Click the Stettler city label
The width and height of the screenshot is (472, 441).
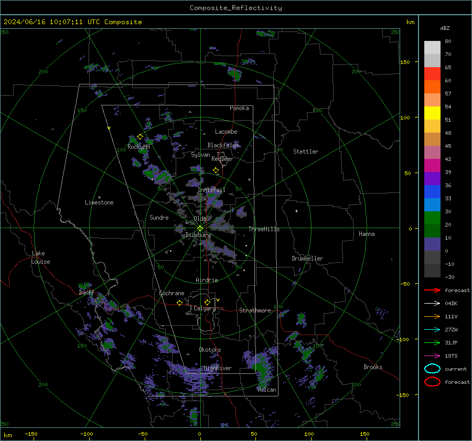306,152
